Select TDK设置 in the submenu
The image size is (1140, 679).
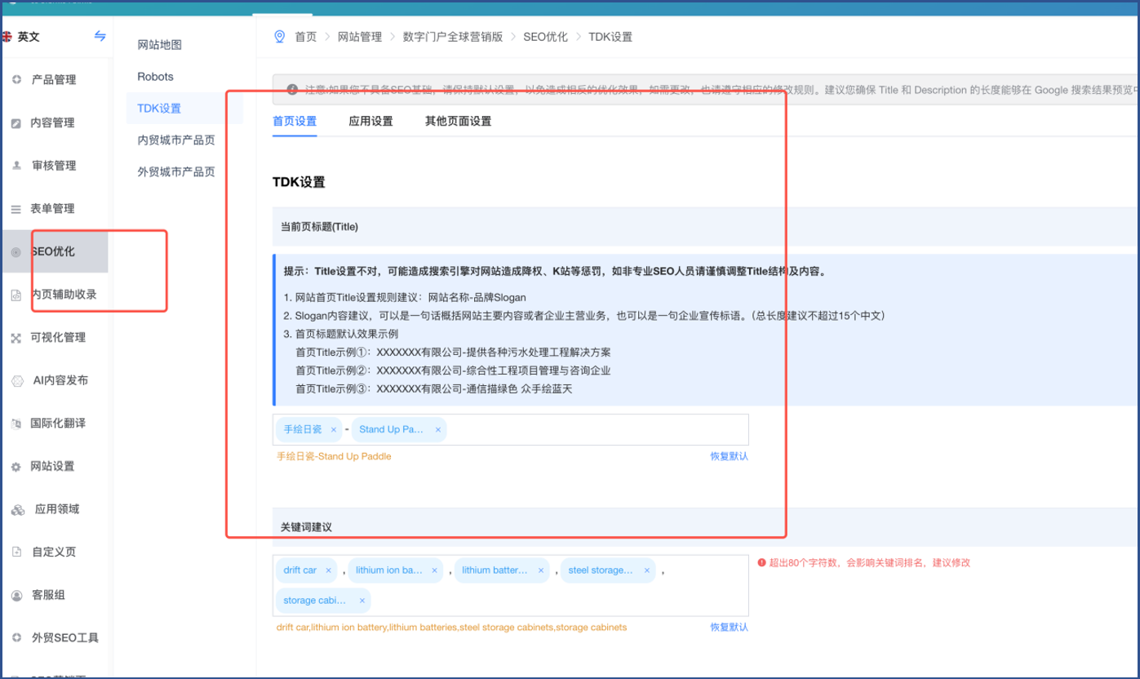tap(159, 109)
